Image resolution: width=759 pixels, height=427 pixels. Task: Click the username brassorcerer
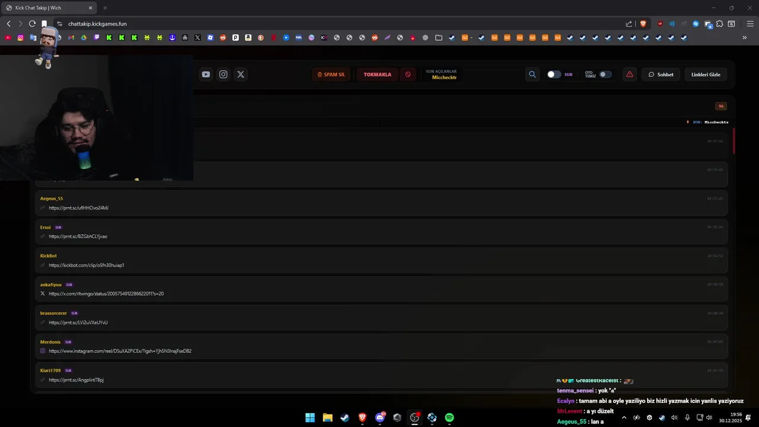[53, 313]
